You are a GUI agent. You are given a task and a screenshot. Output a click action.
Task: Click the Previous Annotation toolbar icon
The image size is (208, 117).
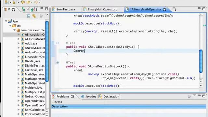coord(14,2)
